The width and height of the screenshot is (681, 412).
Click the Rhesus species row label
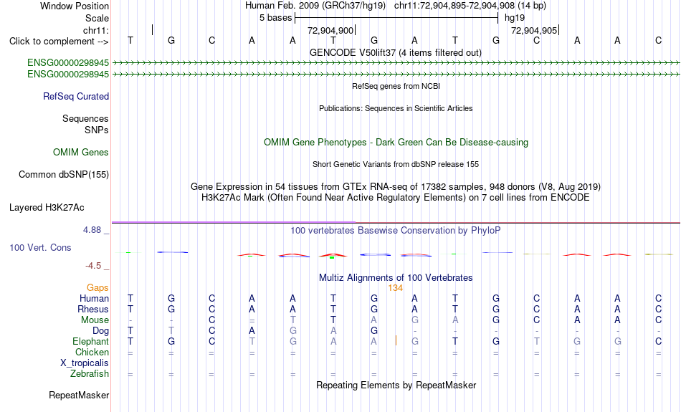93,309
